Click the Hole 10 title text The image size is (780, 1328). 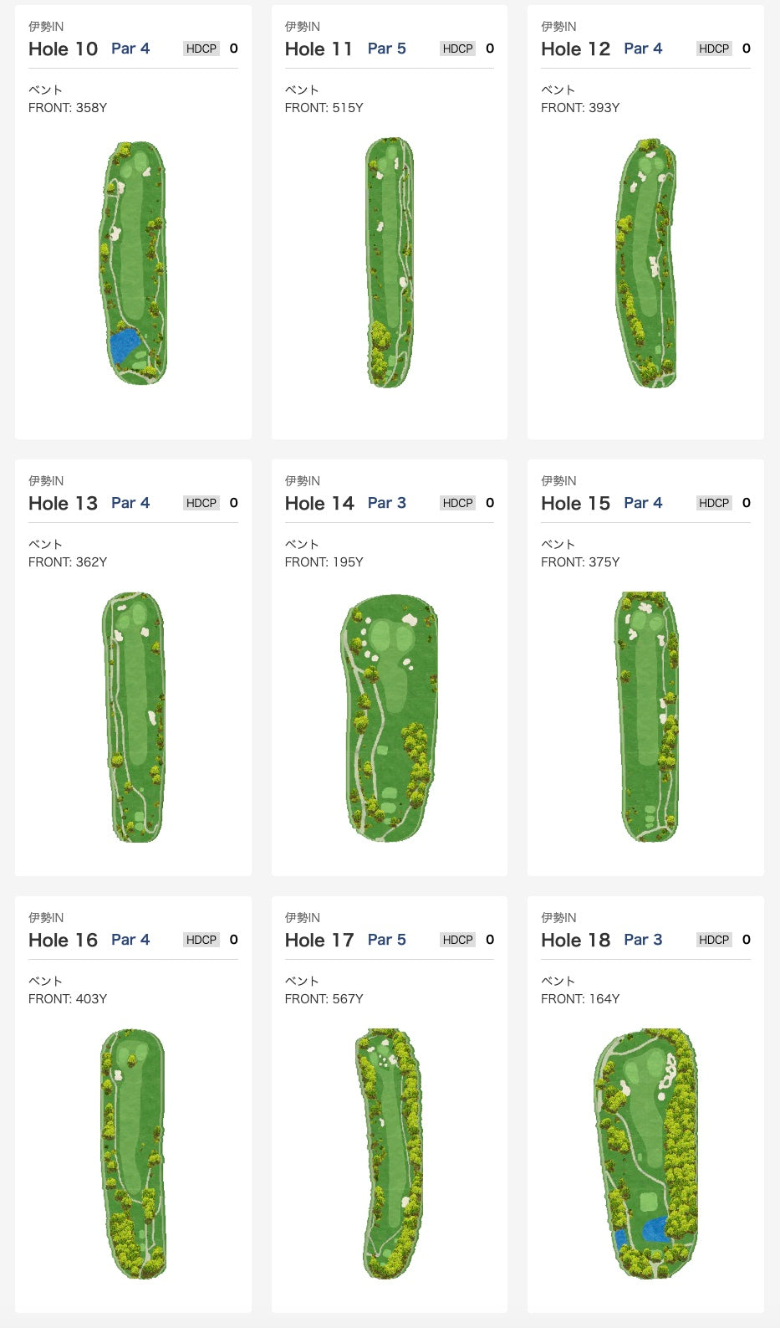(64, 49)
